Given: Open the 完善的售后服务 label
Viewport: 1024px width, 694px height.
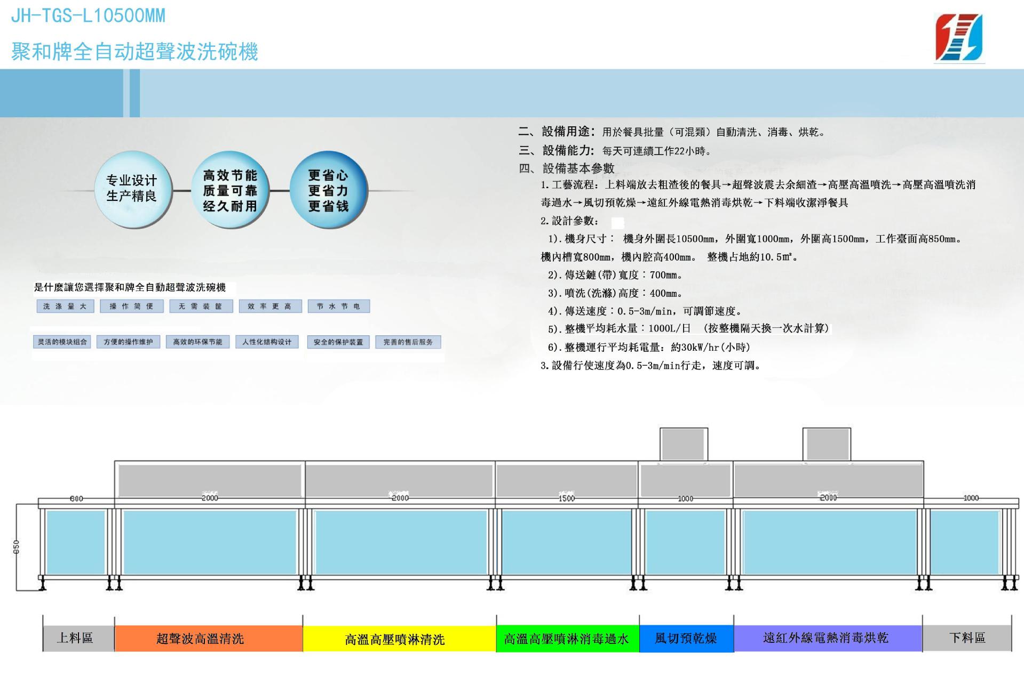Looking at the screenshot, I should coord(408,342).
